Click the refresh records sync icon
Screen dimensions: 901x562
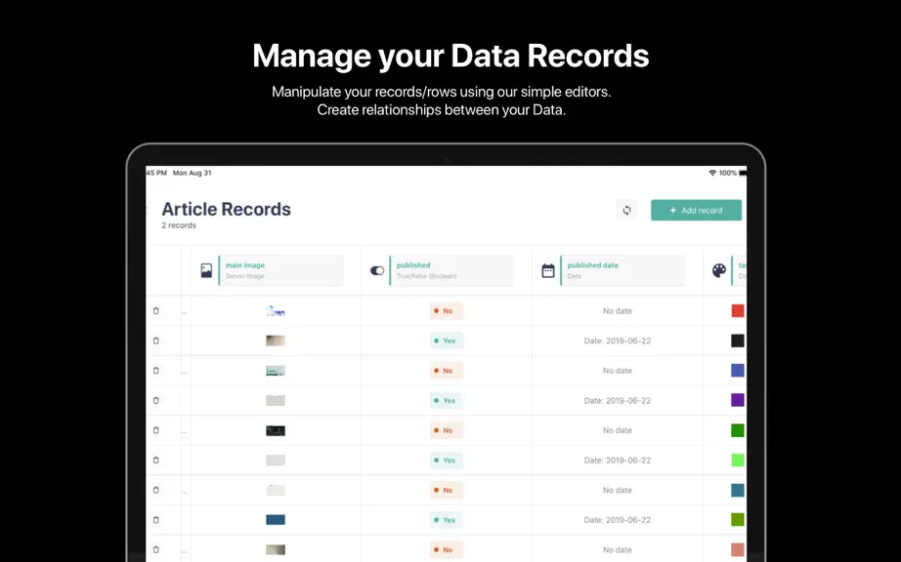click(x=627, y=211)
